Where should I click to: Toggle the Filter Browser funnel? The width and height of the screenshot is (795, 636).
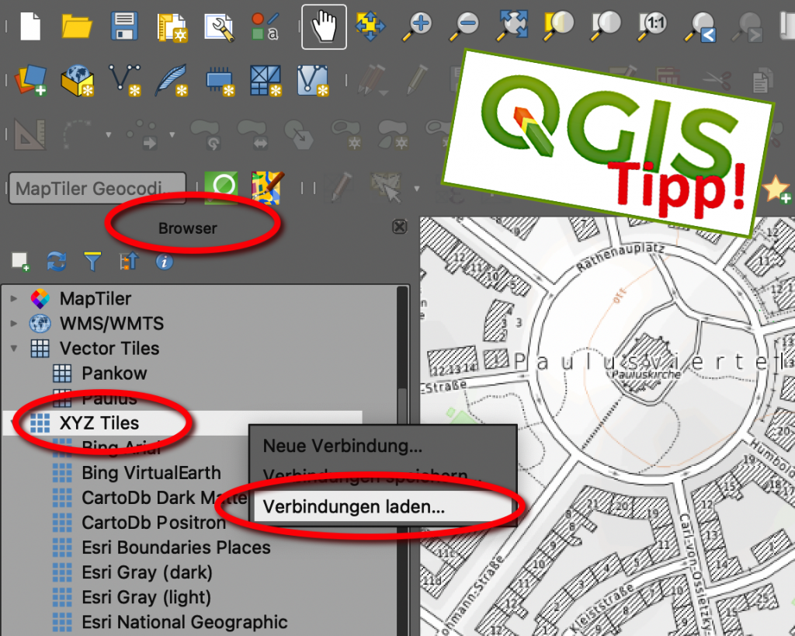coord(92,262)
